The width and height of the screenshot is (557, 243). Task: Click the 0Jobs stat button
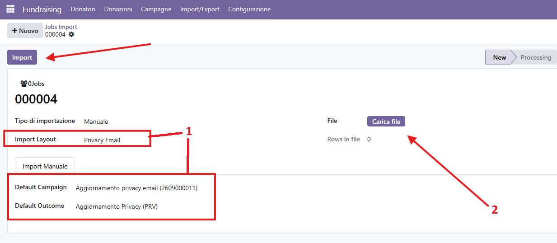pos(33,84)
